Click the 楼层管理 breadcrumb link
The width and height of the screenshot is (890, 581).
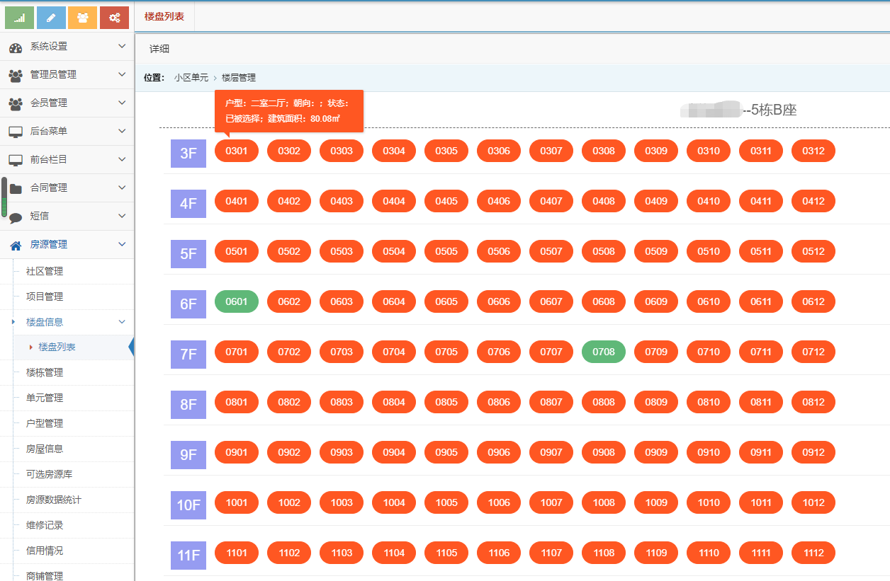(x=239, y=78)
